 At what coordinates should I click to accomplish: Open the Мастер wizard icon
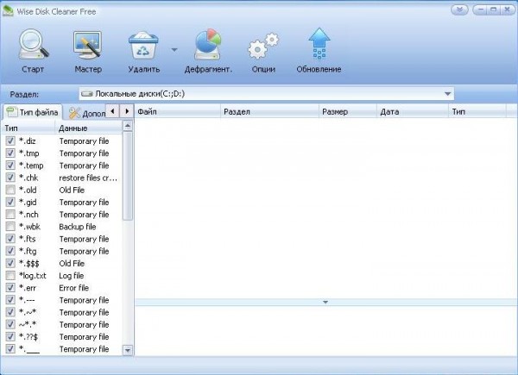coord(87,45)
